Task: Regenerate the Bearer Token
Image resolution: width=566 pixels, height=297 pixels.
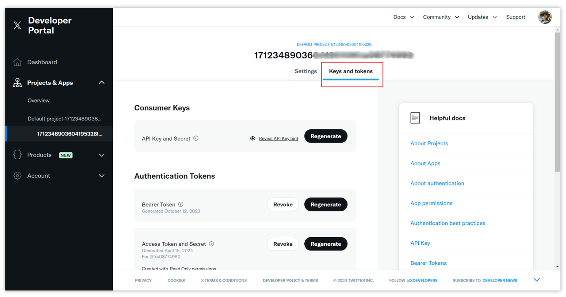Action: (326, 204)
